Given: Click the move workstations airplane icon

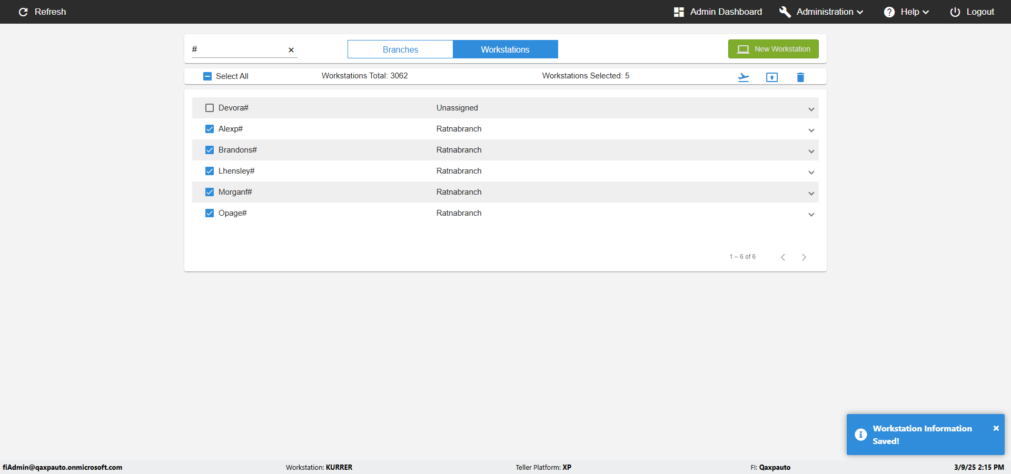Looking at the screenshot, I should [744, 77].
